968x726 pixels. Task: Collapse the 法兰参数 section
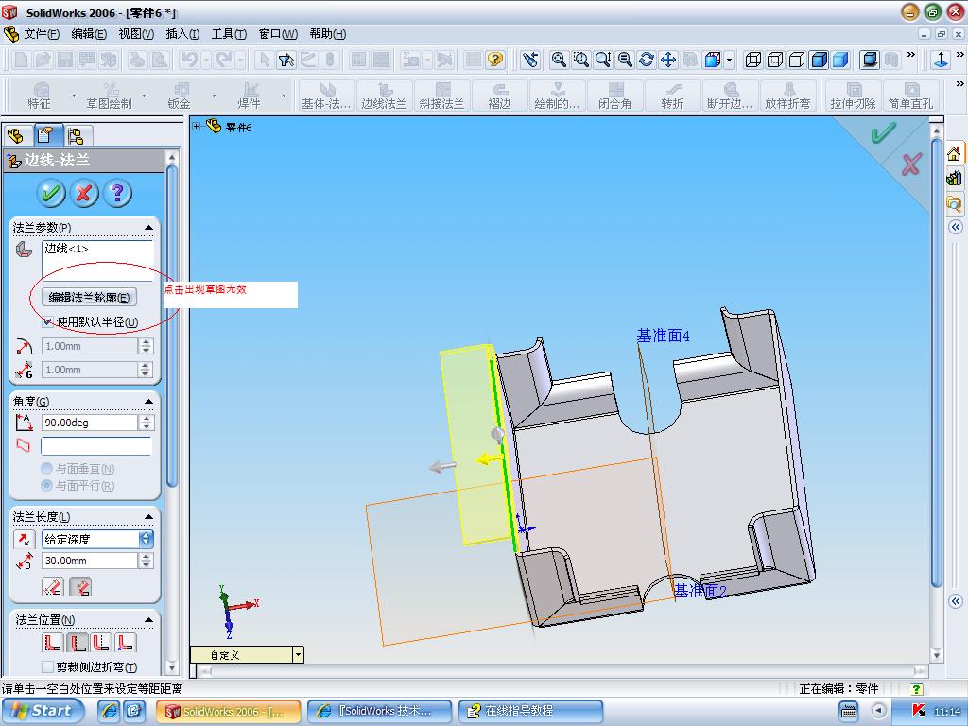click(x=148, y=228)
